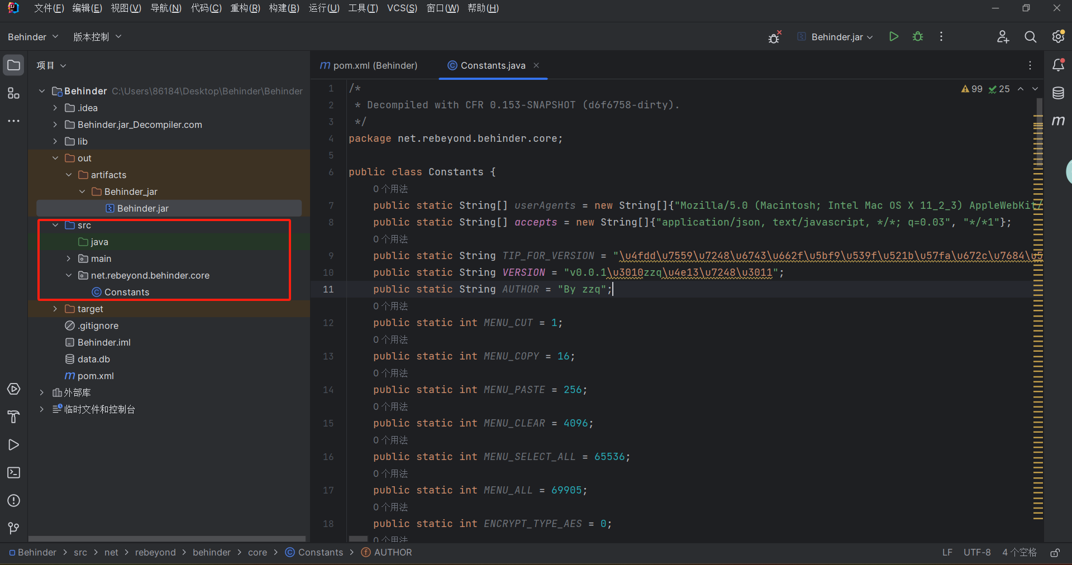Image resolution: width=1072 pixels, height=565 pixels.
Task: Close the Constants.java tab
Action: click(x=536, y=65)
